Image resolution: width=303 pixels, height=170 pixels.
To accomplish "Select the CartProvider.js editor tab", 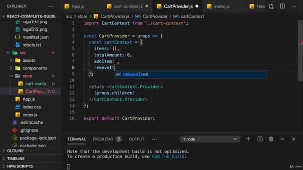I will 178,6.
